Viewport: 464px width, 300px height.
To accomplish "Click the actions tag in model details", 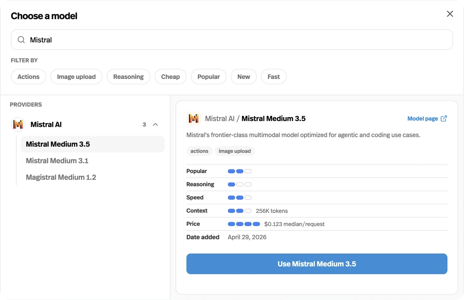I will coord(199,151).
